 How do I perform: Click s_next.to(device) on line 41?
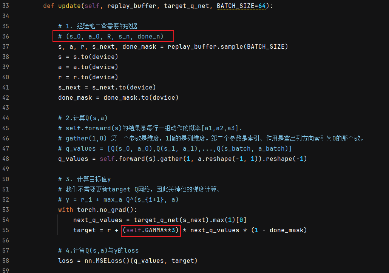coord(124,87)
